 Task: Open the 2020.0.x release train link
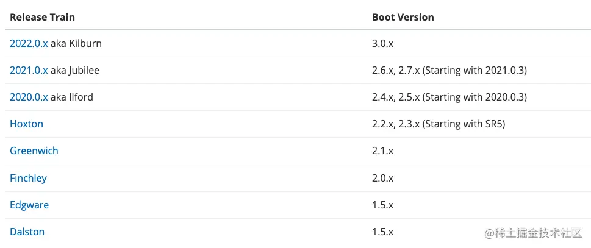point(29,97)
